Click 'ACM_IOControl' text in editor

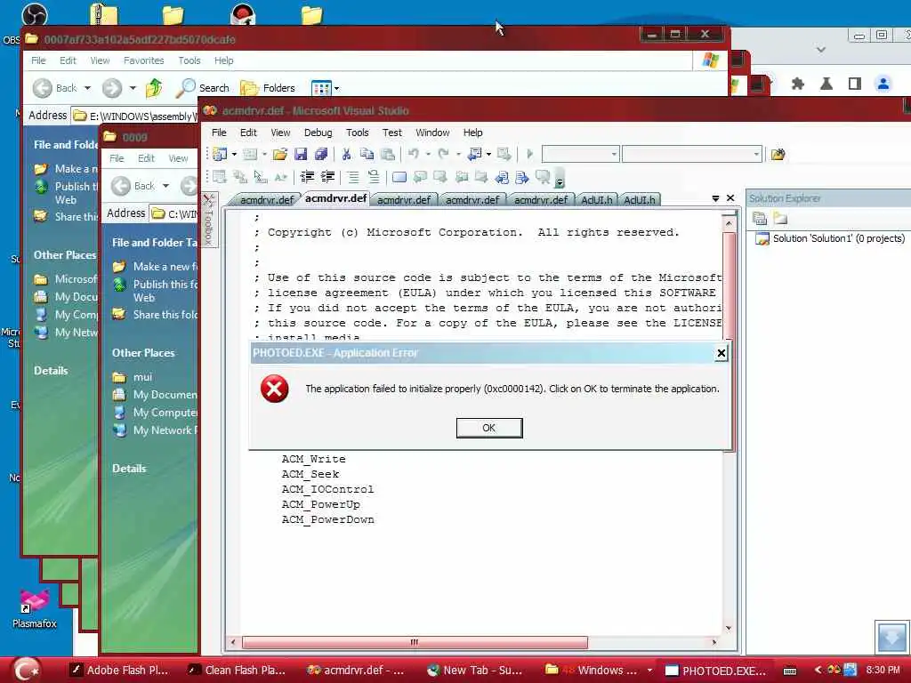point(327,489)
